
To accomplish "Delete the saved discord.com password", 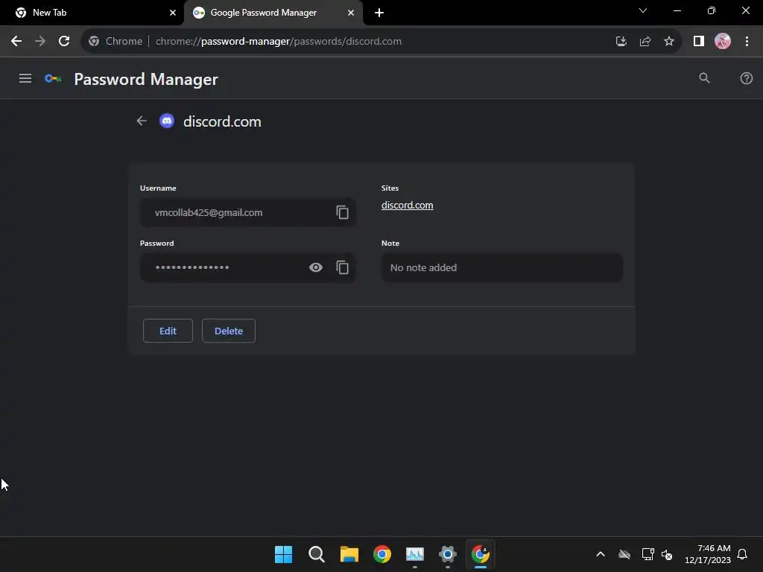I will click(x=229, y=331).
